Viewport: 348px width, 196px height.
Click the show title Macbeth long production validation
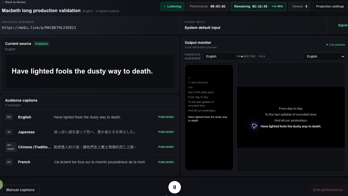41,11
